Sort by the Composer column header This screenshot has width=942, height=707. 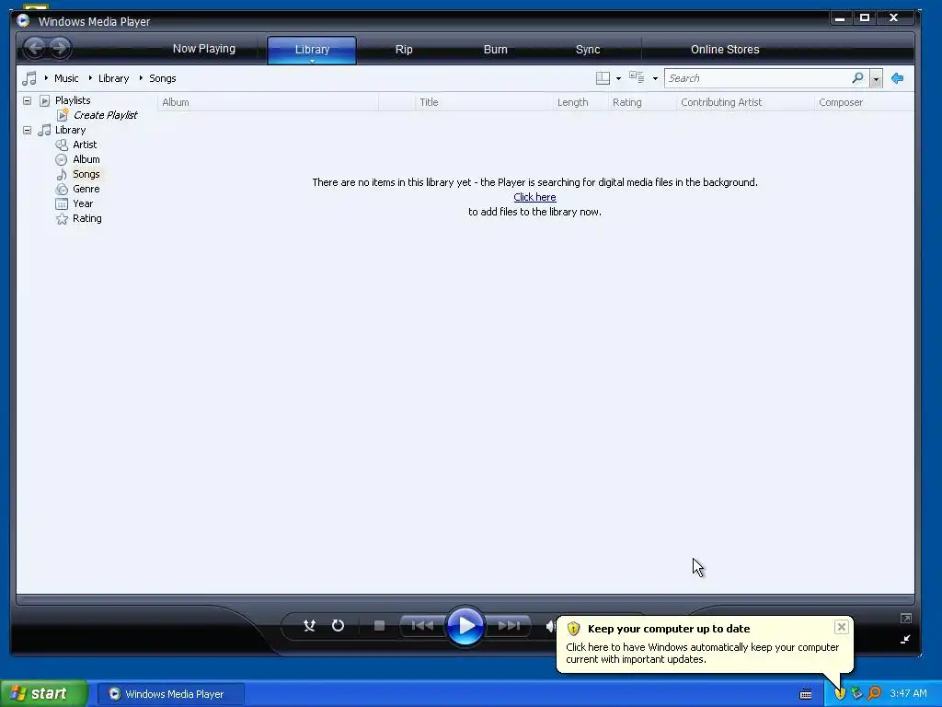click(x=865, y=102)
